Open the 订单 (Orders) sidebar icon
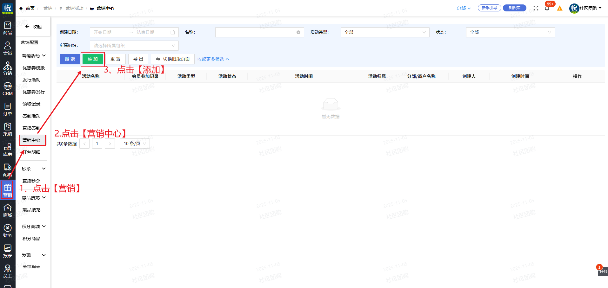This screenshot has height=288, width=608. point(8,109)
